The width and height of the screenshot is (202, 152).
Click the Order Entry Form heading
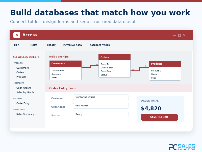point(63,88)
